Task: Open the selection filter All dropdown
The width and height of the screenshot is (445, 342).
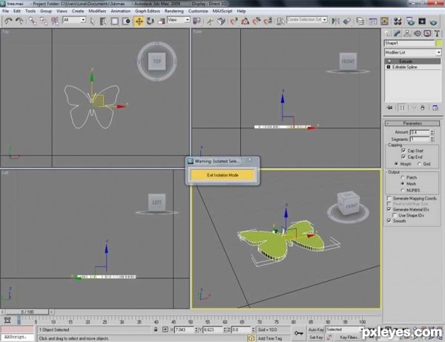Action: coord(74,20)
